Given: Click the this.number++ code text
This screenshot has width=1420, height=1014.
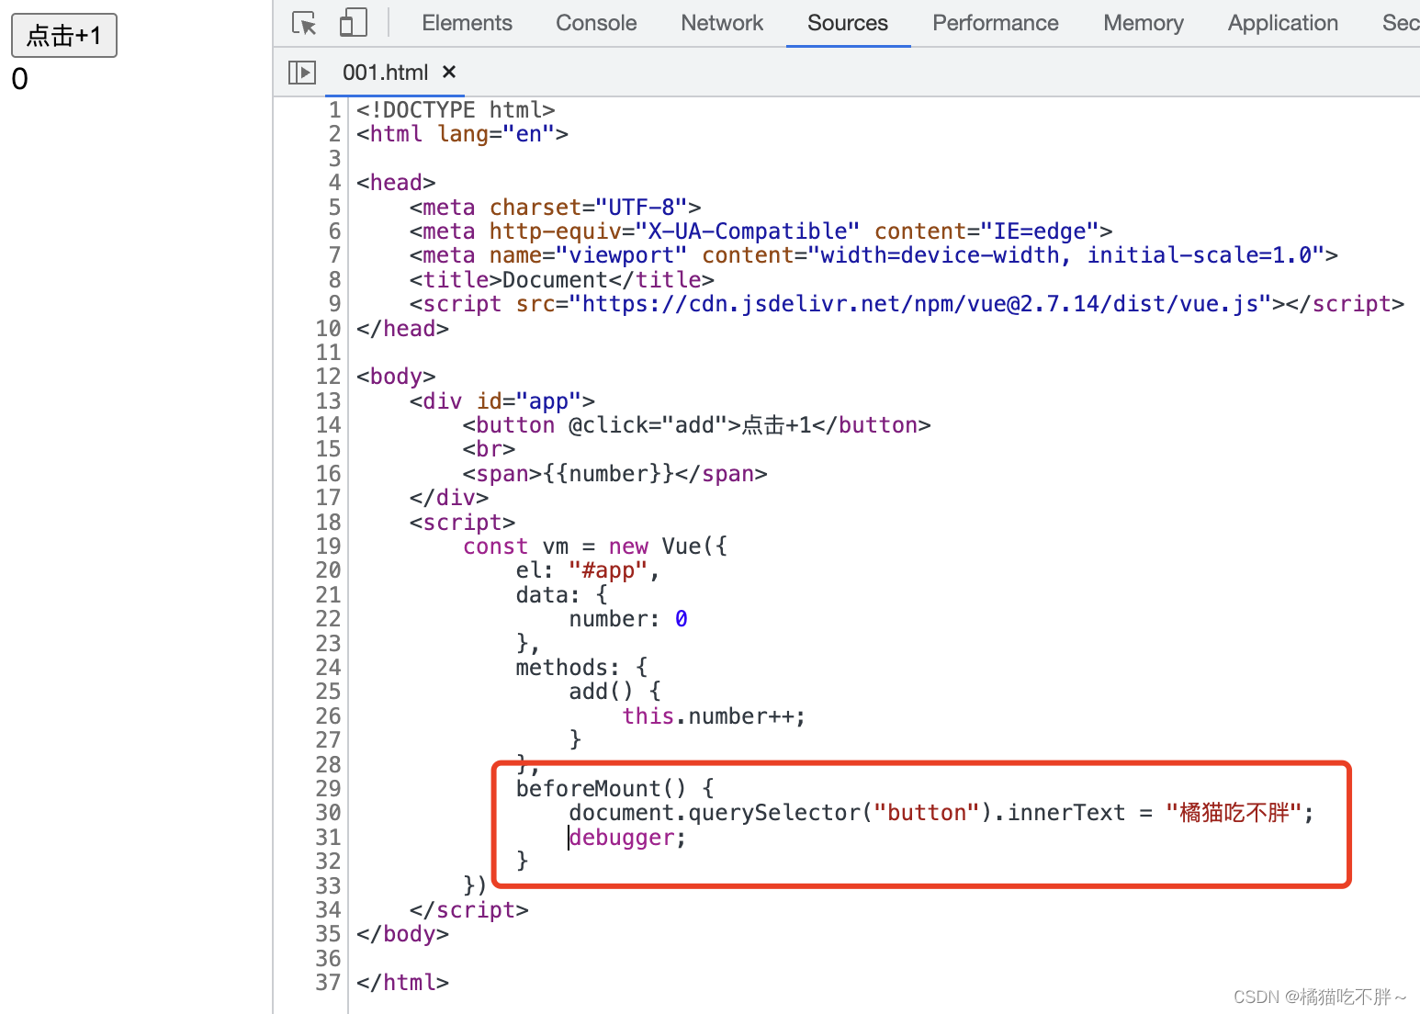Looking at the screenshot, I should 714,715.
